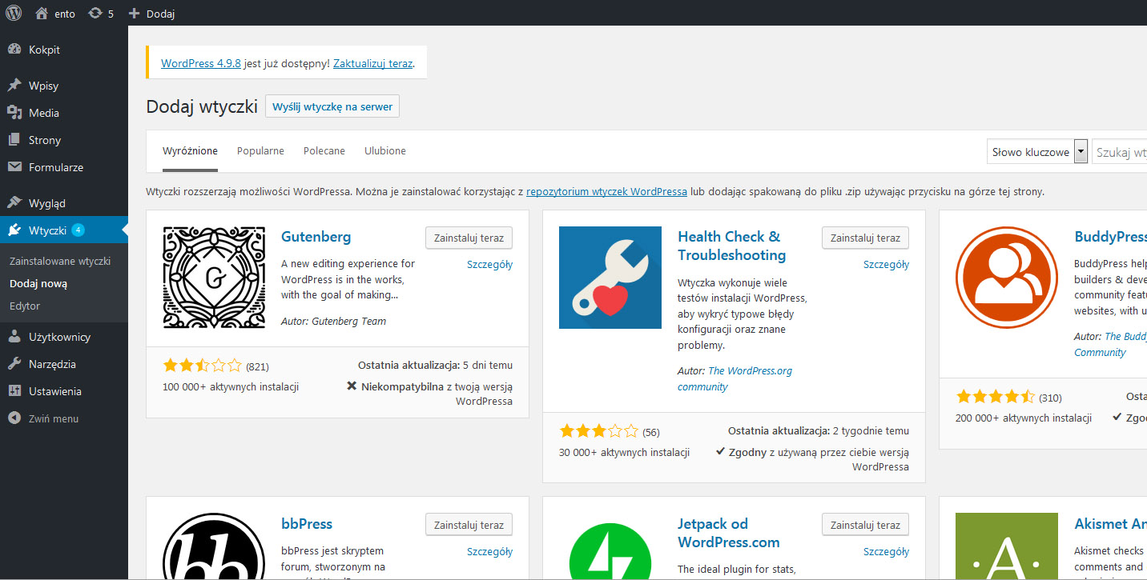Open Szczegóły link for Jetpack
Image resolution: width=1147 pixels, height=580 pixels.
click(x=886, y=552)
